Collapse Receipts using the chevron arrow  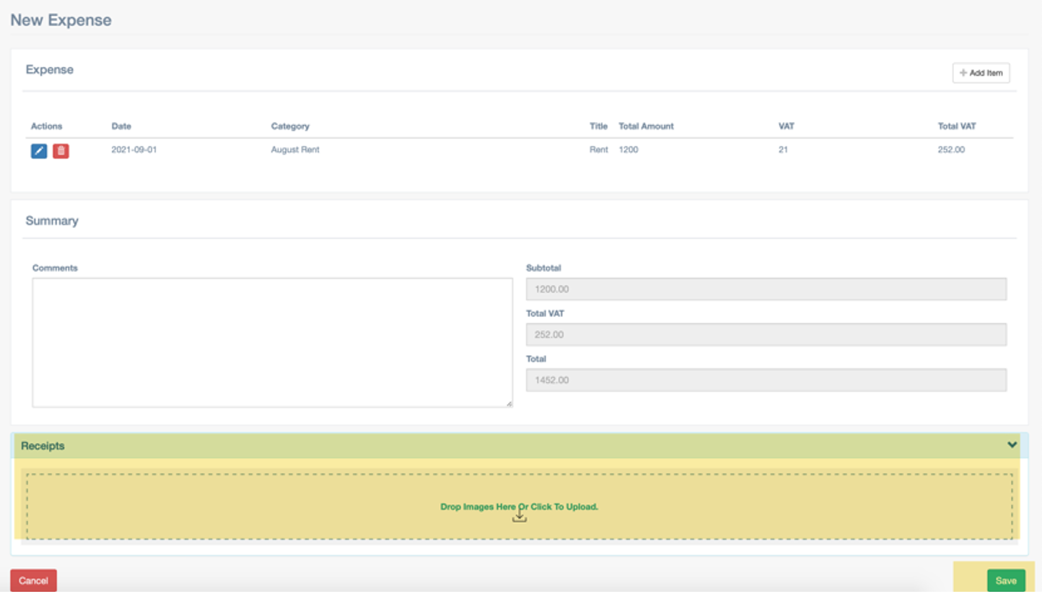(1012, 445)
